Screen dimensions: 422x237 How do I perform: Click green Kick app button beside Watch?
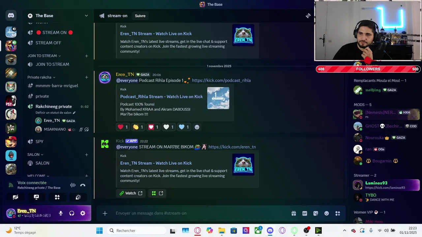157,193
